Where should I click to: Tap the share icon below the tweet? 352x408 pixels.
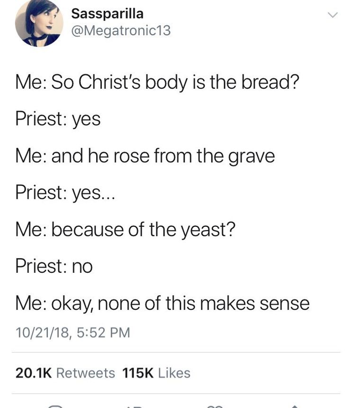pyautogui.click(x=294, y=407)
